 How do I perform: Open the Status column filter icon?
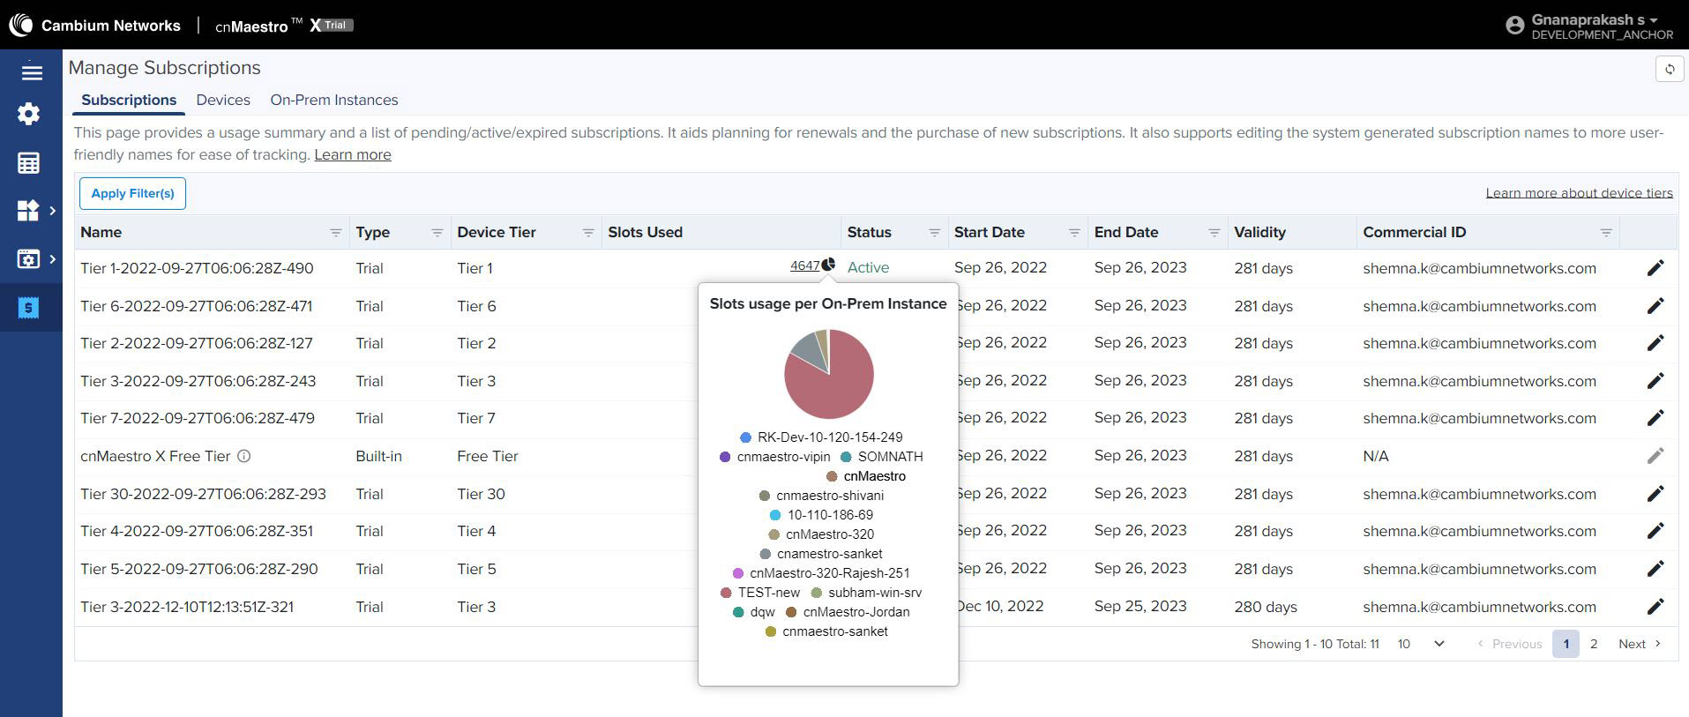pyautogui.click(x=934, y=233)
